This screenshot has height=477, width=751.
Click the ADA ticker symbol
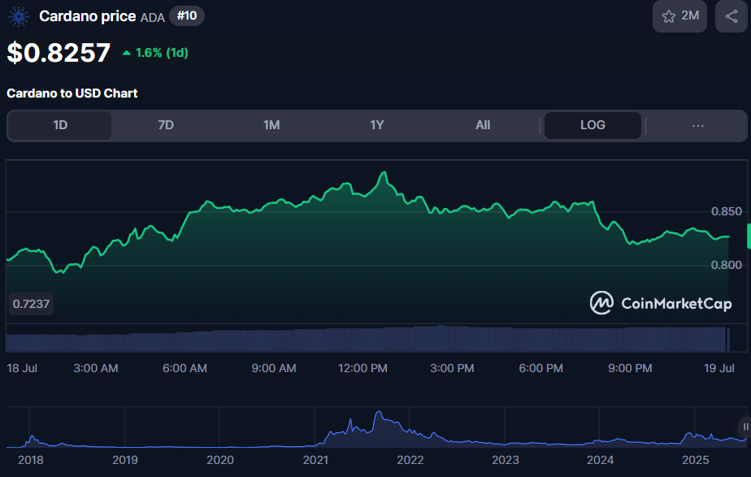tap(152, 18)
